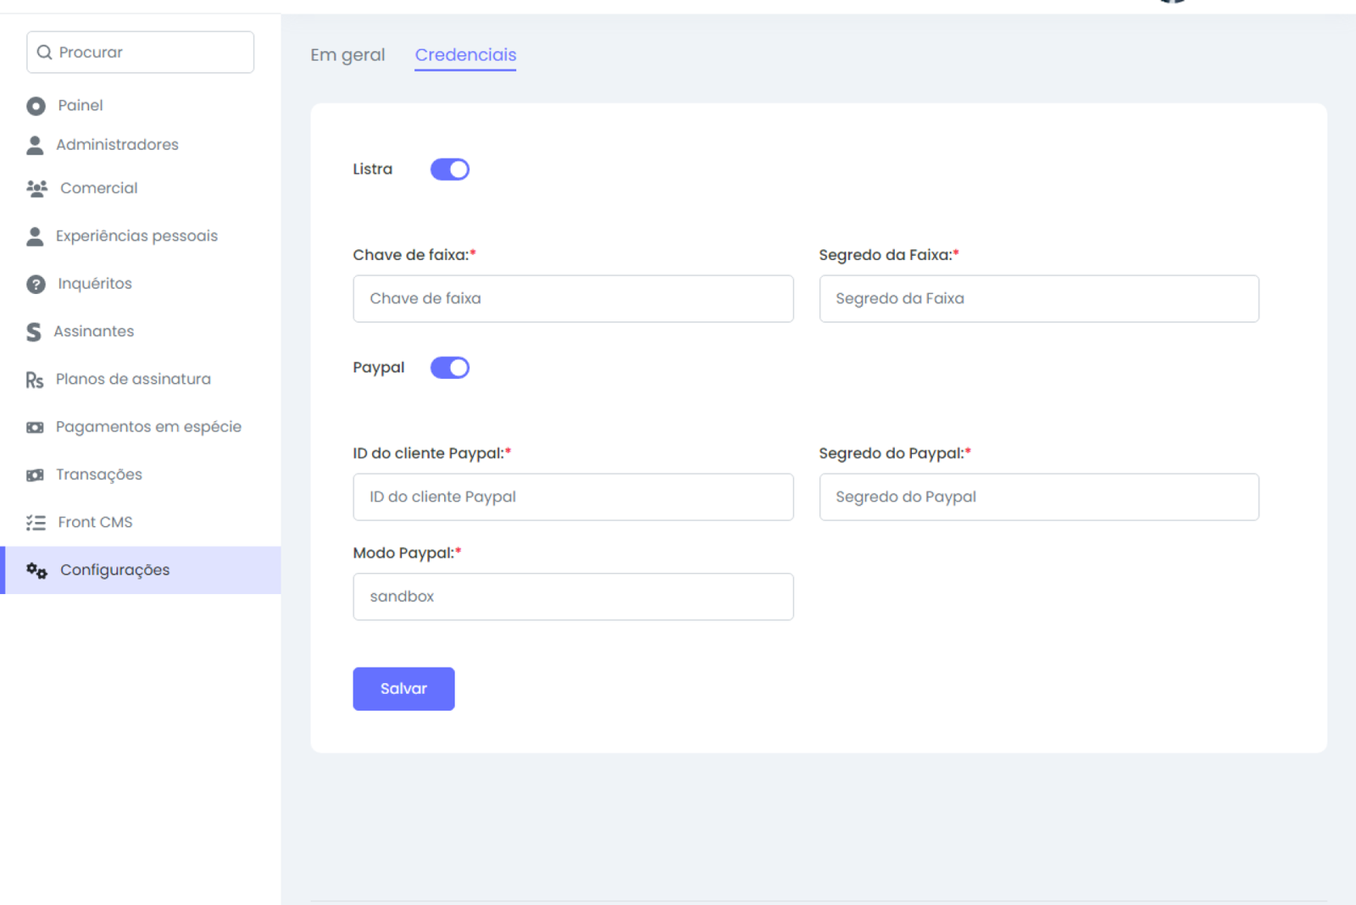Open Experiências pessoais from the sidebar

[x=136, y=236]
